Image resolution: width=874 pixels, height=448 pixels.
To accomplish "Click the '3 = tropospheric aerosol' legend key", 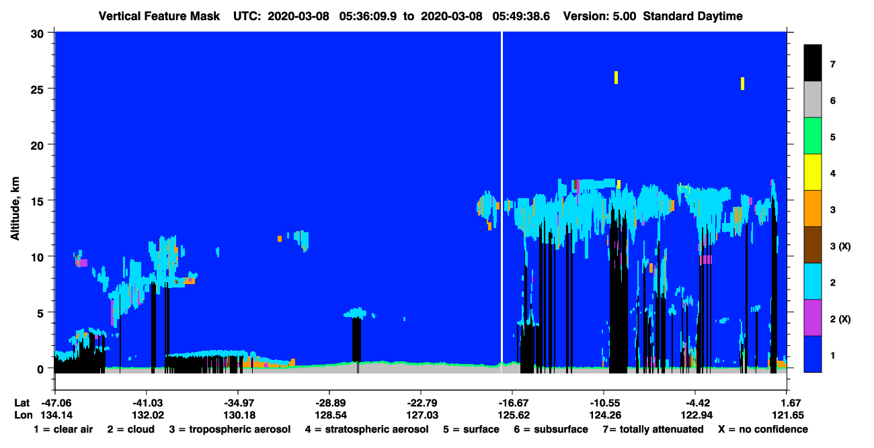I will tap(230, 429).
